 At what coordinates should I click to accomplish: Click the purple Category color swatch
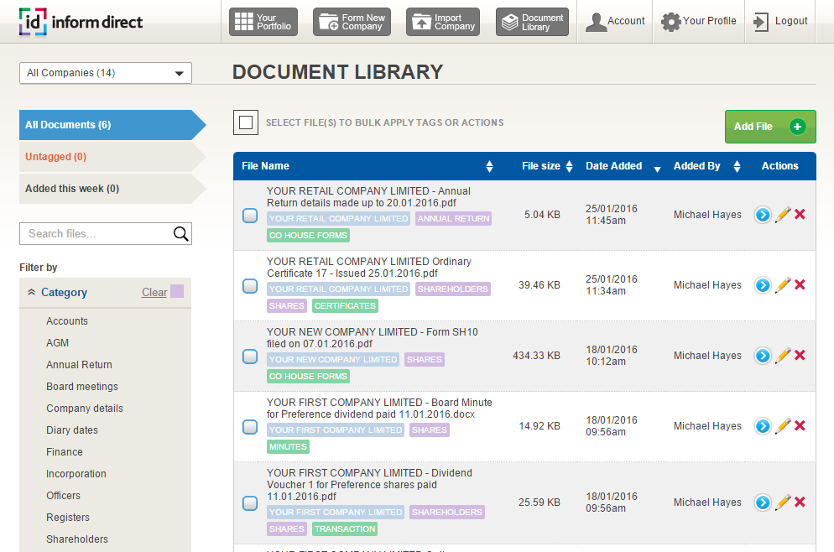[177, 292]
